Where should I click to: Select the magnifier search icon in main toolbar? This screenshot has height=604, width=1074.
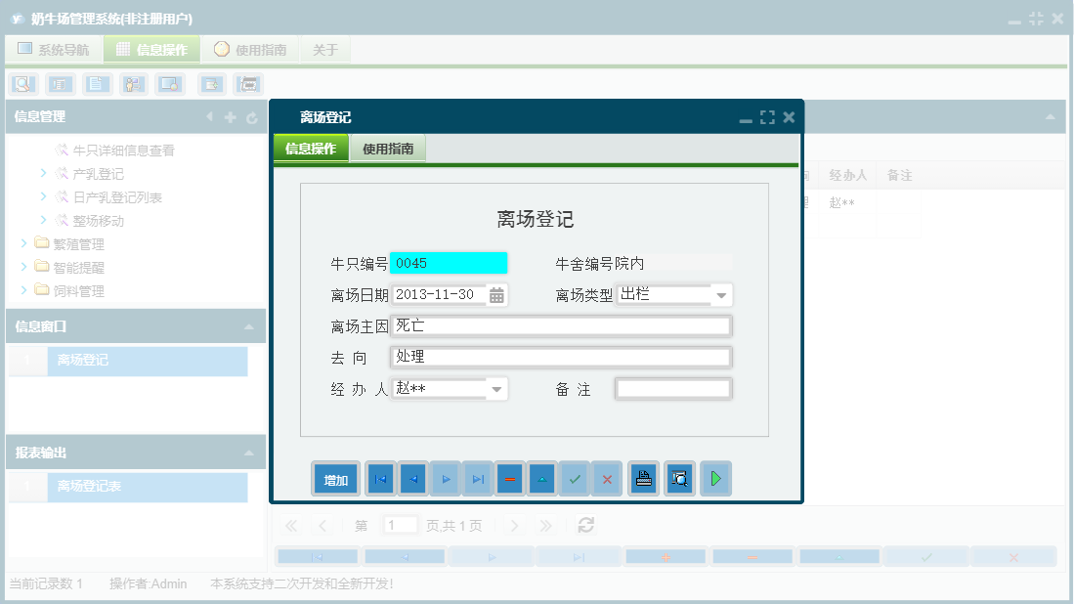coord(21,84)
